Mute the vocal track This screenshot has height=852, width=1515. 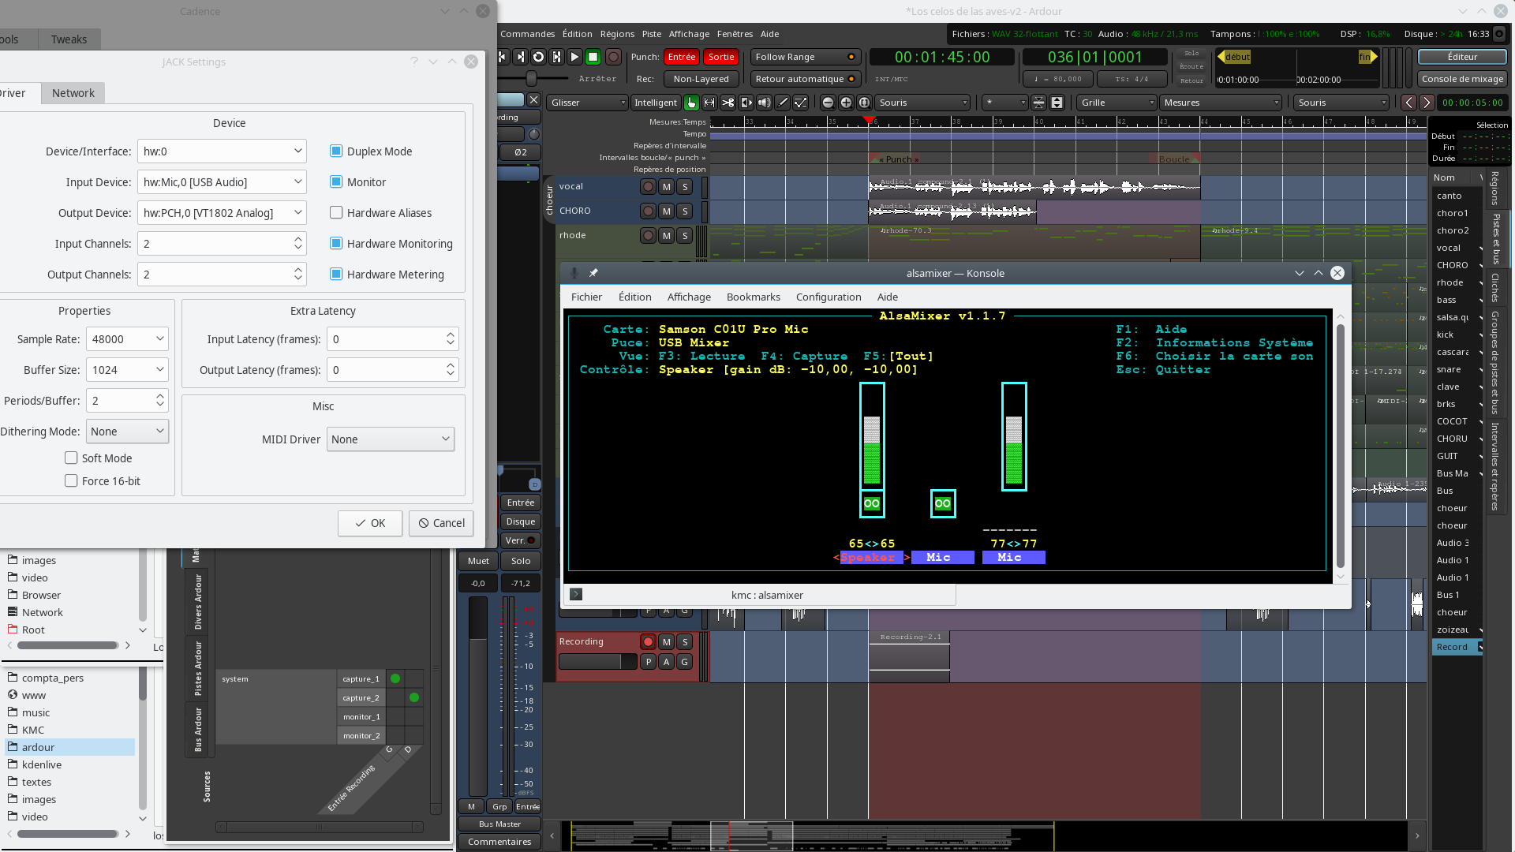(667, 187)
